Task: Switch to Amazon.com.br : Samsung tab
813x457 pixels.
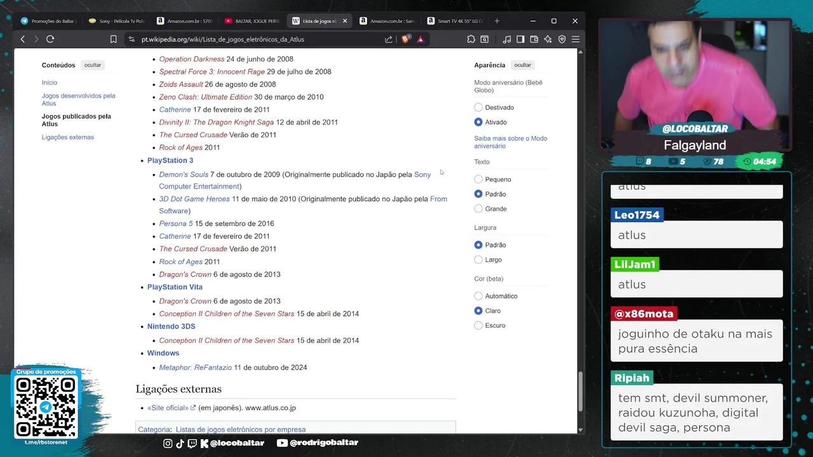Action: [x=387, y=21]
